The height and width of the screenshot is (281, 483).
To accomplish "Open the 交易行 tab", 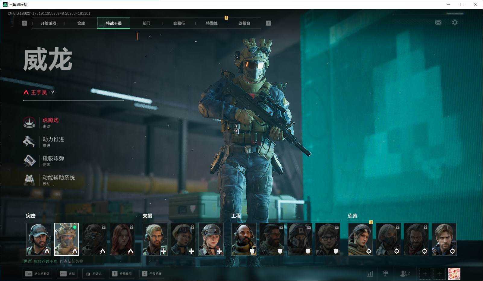I will click(x=179, y=23).
